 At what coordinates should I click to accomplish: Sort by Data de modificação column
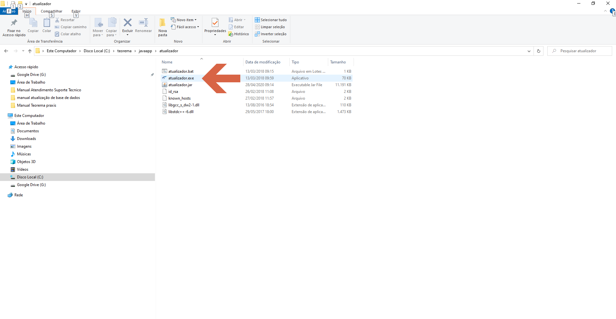coord(263,62)
